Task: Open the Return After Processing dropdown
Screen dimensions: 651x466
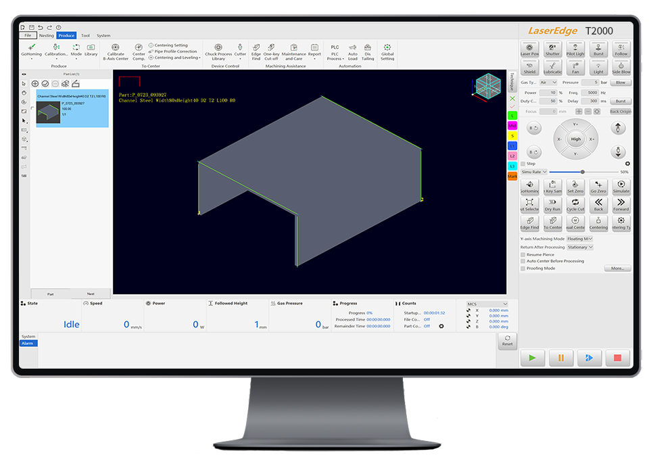Action: point(581,248)
